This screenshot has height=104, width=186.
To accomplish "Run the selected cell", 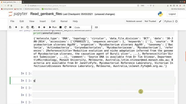I will 53,27.
